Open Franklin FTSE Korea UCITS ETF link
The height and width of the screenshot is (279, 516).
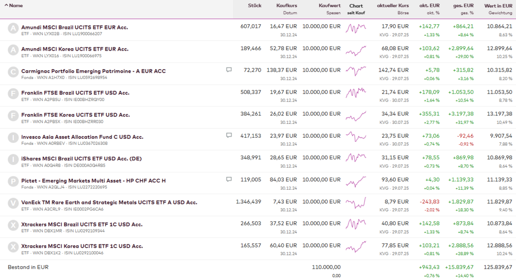75,114
